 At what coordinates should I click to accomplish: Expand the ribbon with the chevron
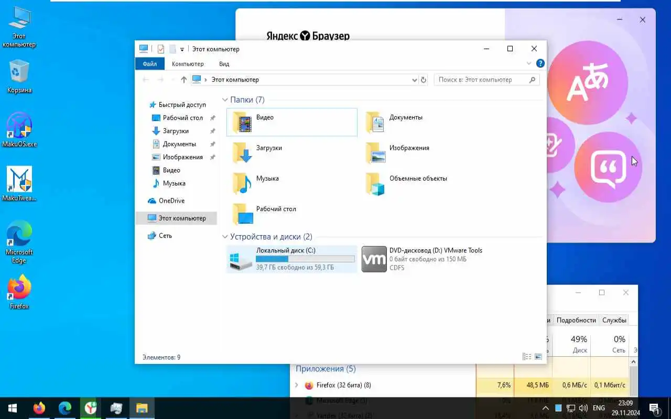coord(529,63)
